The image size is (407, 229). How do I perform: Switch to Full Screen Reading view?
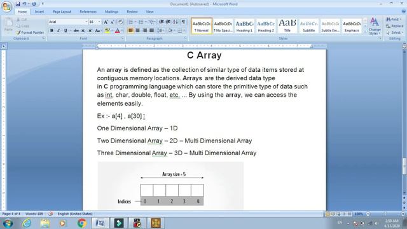pyautogui.click(x=333, y=214)
